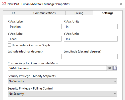
Task: Browse for a custom page file
Action: tap(115, 68)
